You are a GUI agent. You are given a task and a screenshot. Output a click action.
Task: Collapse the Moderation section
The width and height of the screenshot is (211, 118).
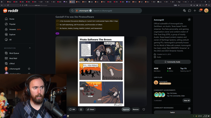[x=30, y=48]
